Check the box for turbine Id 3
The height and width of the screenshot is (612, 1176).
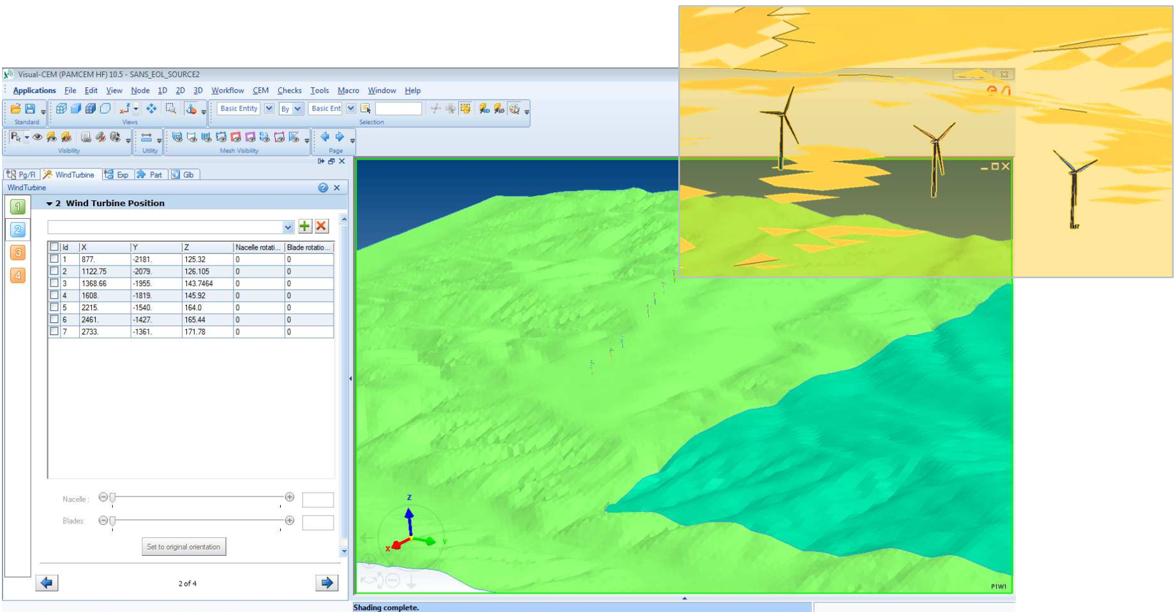tap(54, 283)
